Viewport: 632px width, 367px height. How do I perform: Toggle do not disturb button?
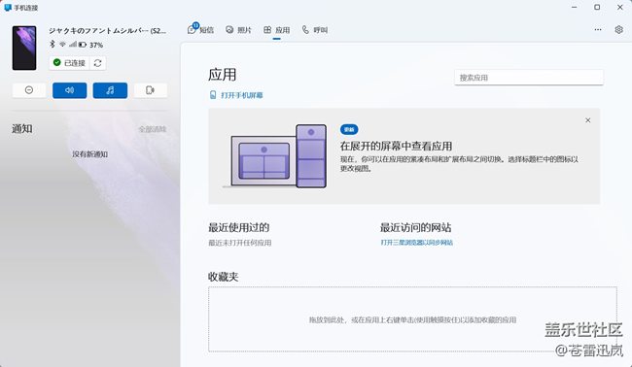(x=29, y=90)
